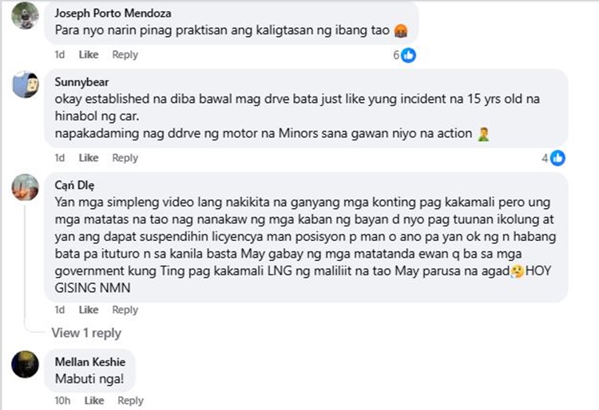Click Mellan Keshie's profile avatar
Image resolution: width=599 pixels, height=410 pixels.
tap(25, 364)
